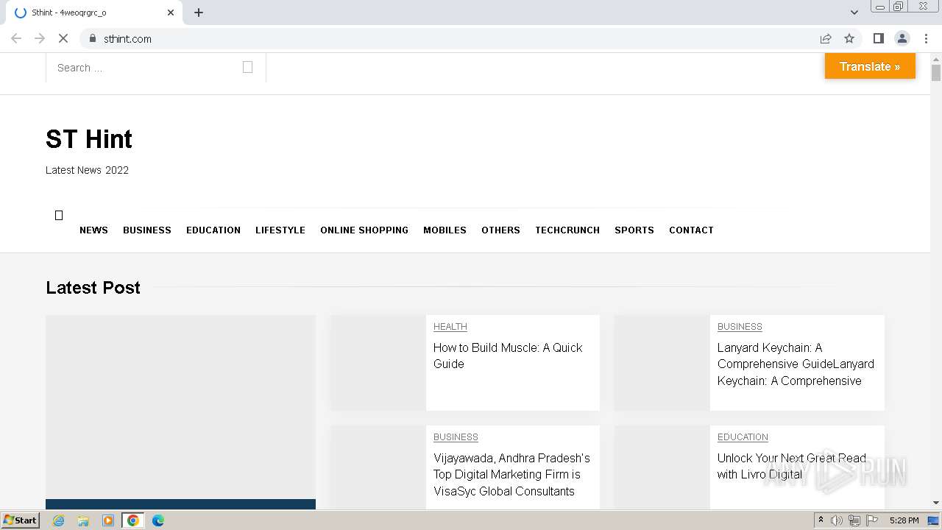This screenshot has height=530, width=942.
Task: Close the Sthint tab
Action: coord(171,13)
